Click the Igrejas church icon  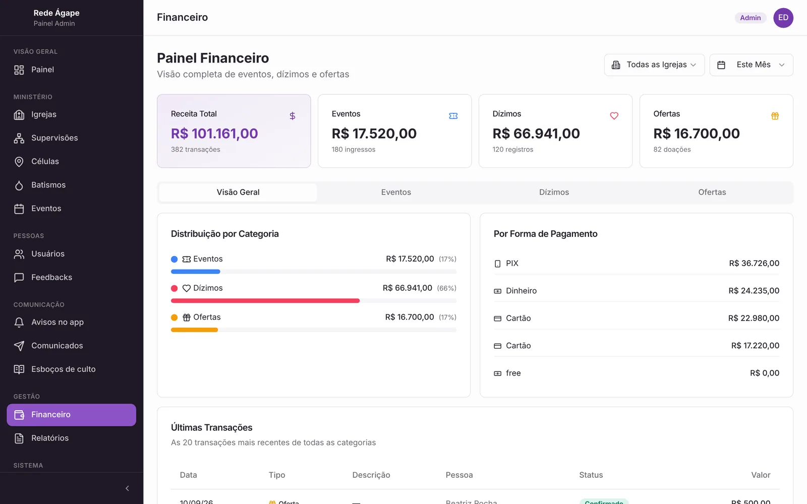[x=19, y=115]
